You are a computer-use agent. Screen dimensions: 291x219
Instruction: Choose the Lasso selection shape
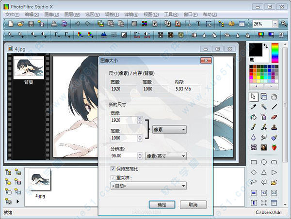pyautogui.click(x=254, y=183)
